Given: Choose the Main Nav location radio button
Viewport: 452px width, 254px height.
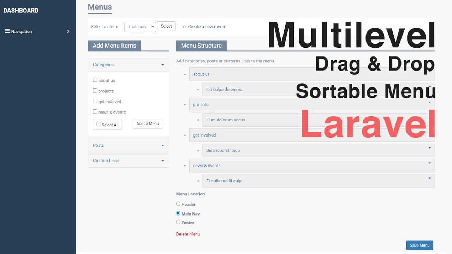Looking at the screenshot, I should (x=178, y=213).
